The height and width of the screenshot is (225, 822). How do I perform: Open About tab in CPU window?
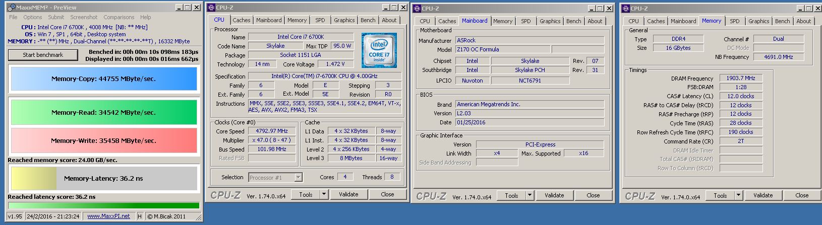click(x=389, y=20)
